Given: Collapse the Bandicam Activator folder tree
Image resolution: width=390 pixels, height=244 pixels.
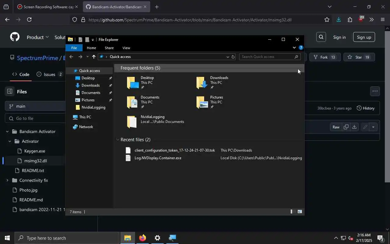Looking at the screenshot, I should (x=7, y=131).
